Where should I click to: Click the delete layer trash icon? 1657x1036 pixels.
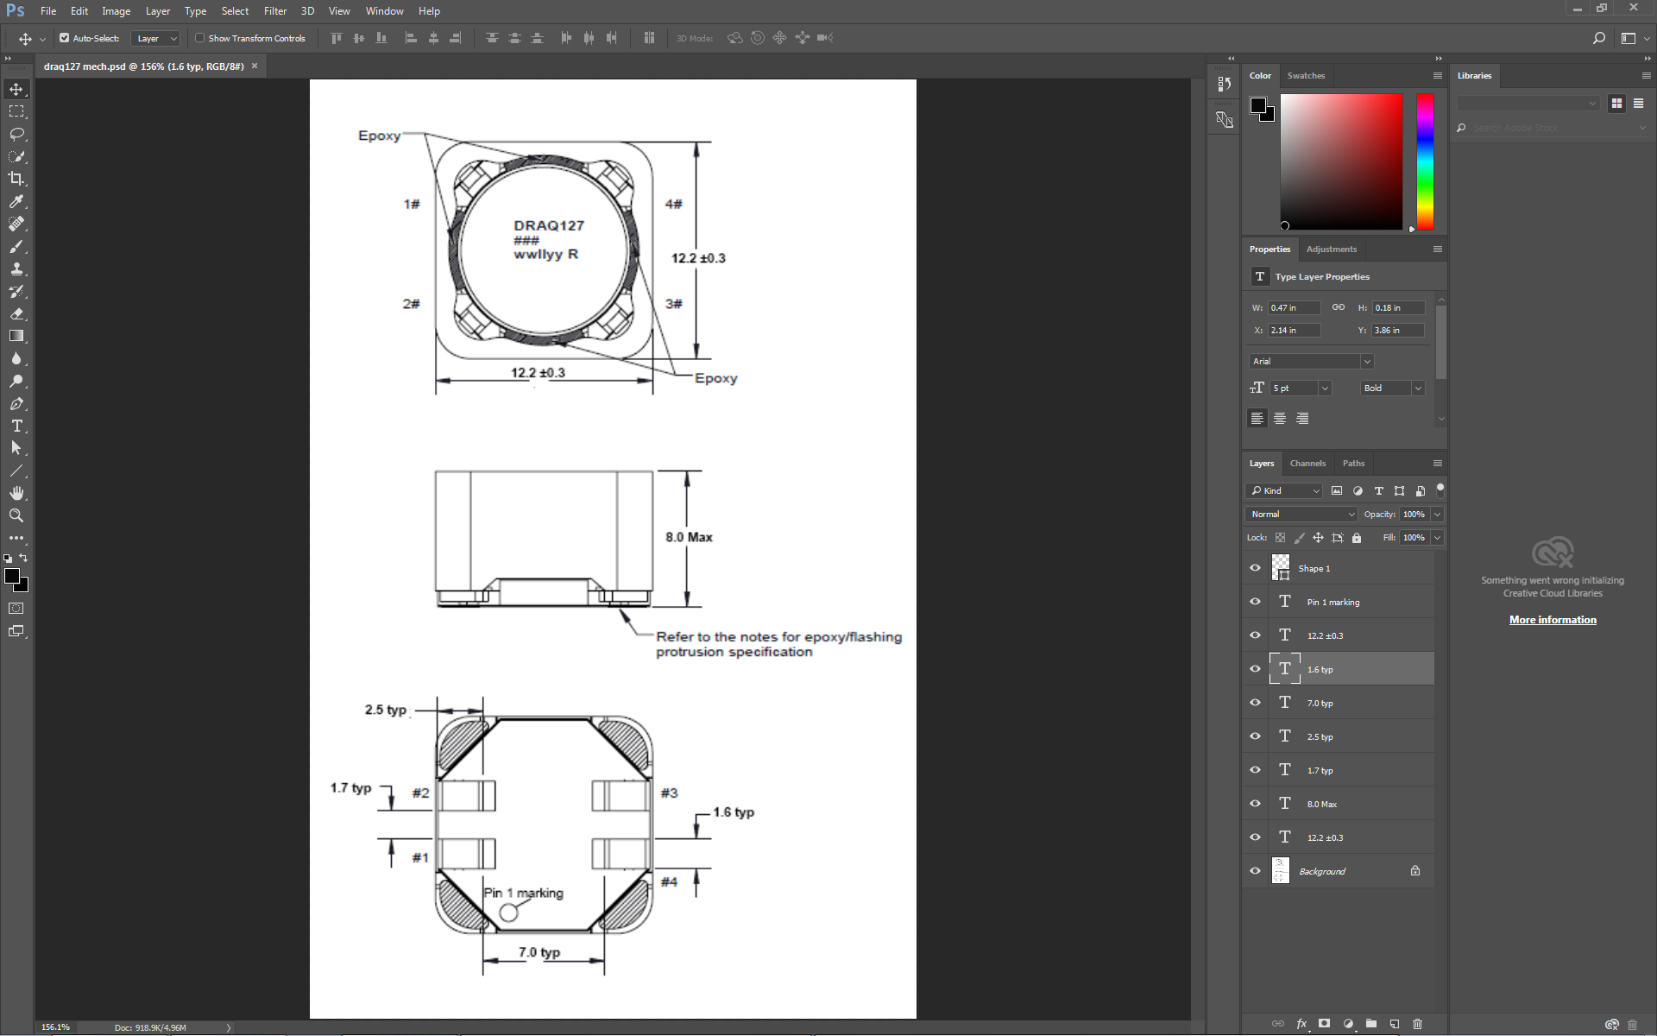1417,1024
